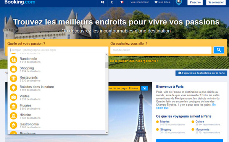Image resolution: width=229 pixels, height=142 pixels.
Task: Click the dropdown scrollbar thumb
Action: pyautogui.click(x=106, y=65)
